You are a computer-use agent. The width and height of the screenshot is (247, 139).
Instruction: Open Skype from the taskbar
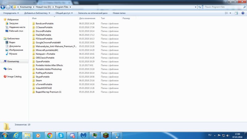pyautogui.click(x=61, y=135)
